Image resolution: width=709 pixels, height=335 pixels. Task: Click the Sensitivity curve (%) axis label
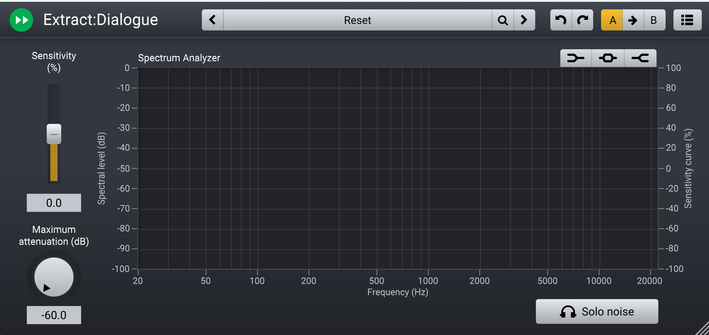click(x=688, y=168)
